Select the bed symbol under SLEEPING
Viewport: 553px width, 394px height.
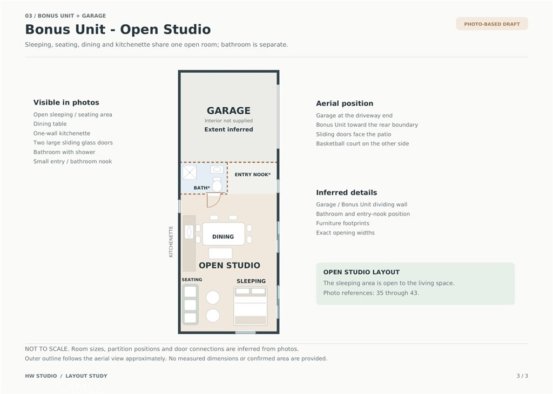click(x=251, y=306)
